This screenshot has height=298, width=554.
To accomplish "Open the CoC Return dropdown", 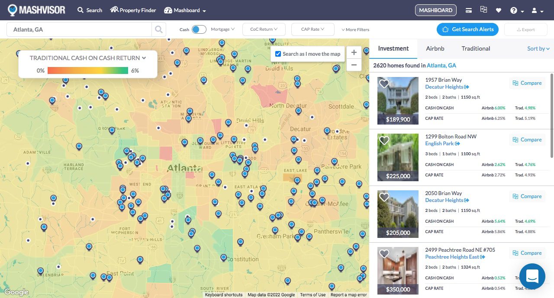I will tap(264, 29).
